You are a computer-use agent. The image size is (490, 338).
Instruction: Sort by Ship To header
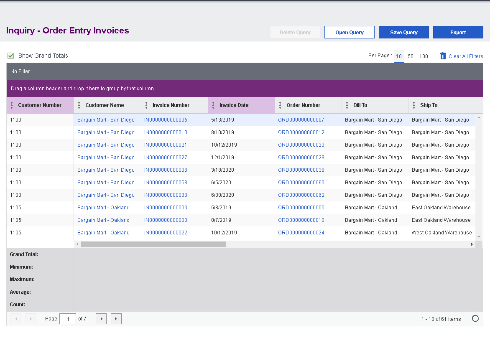(x=429, y=105)
